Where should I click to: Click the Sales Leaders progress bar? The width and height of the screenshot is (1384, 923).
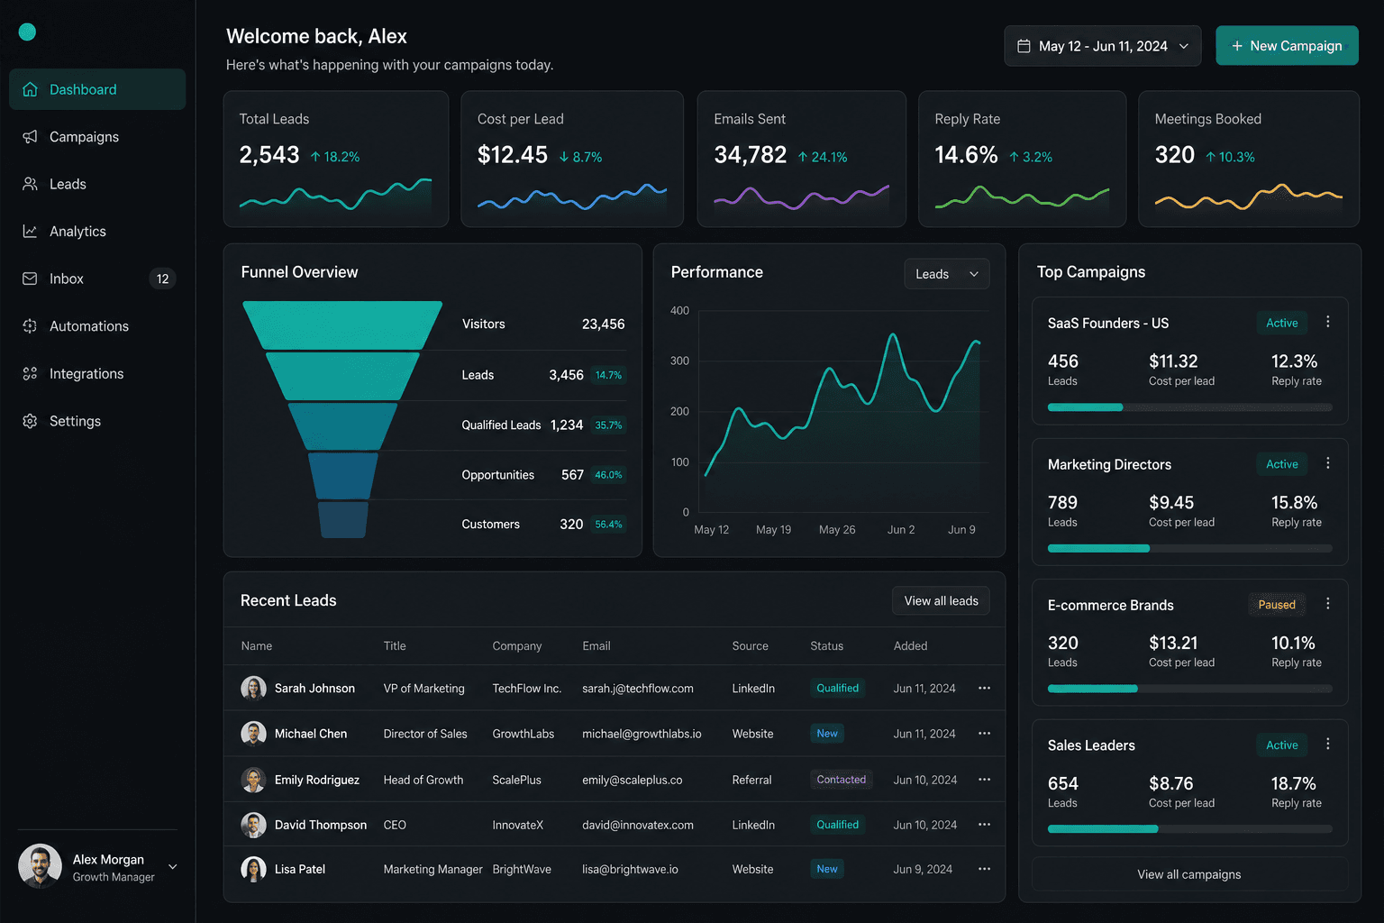tap(1189, 828)
